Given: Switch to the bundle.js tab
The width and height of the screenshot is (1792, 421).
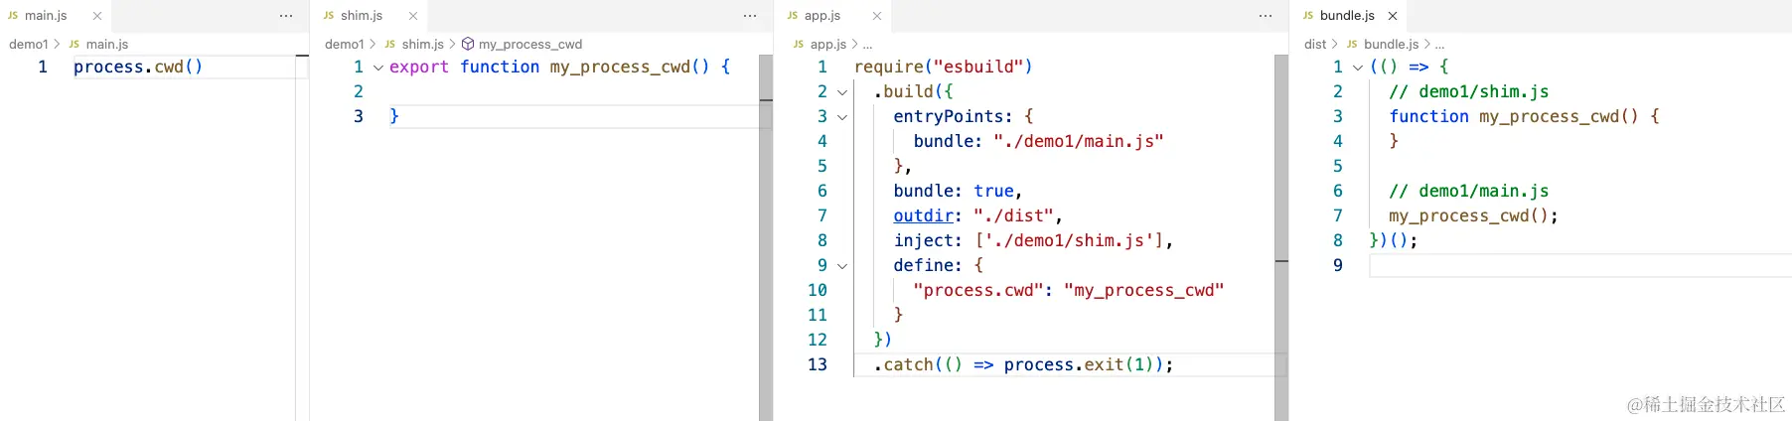Looking at the screenshot, I should [x=1347, y=16].
